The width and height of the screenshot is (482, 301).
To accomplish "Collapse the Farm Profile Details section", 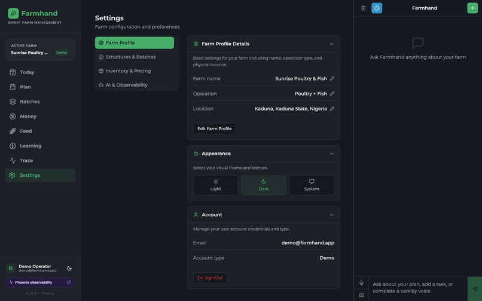I will click(x=332, y=44).
